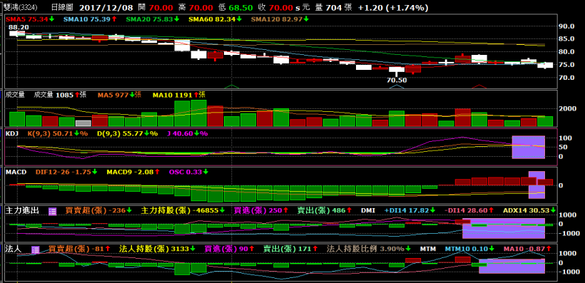
Task: Select the blue triangle marker below 70.50
Action: [397, 86]
